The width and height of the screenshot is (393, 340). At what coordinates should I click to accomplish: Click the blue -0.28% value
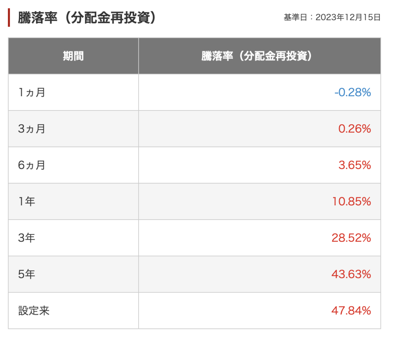[x=352, y=92]
